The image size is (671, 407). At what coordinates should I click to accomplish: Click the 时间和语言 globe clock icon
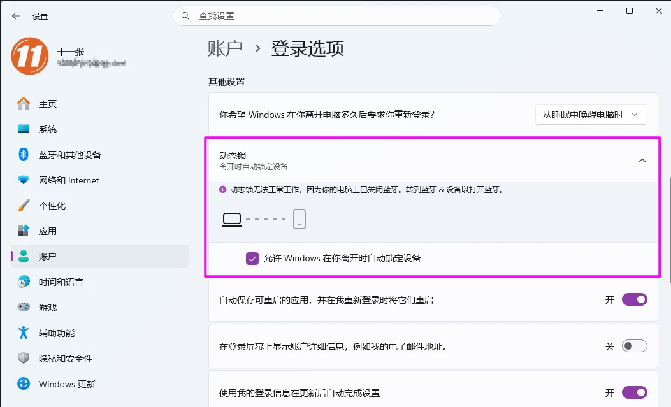click(24, 282)
